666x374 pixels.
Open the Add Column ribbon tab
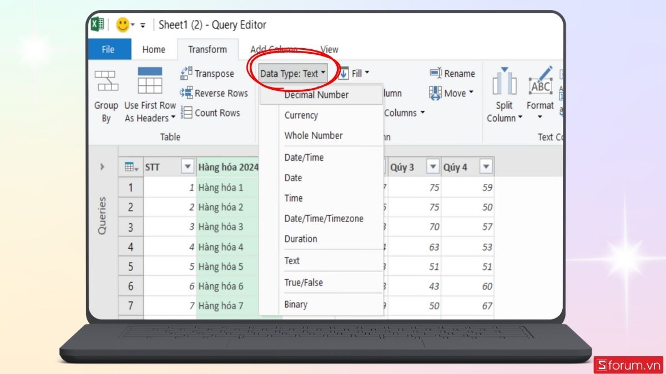(x=274, y=49)
